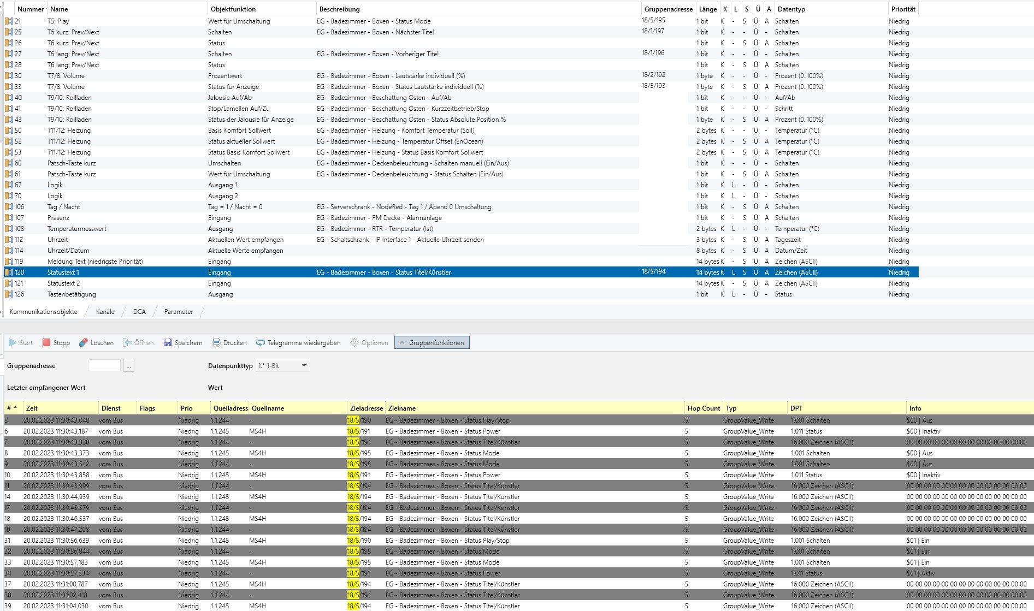The image size is (1034, 611).
Task: Click the Telegramme wiedergeben button label
Action: click(x=304, y=343)
